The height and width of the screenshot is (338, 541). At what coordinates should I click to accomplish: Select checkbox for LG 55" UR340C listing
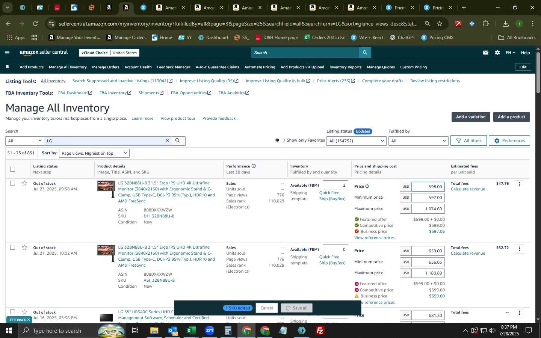(12, 312)
